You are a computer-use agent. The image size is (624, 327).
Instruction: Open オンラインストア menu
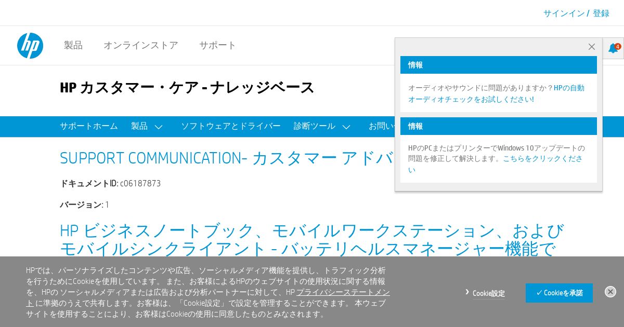[141, 45]
